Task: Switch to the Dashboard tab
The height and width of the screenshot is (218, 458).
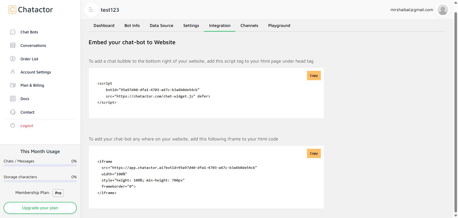Action: tap(104, 25)
